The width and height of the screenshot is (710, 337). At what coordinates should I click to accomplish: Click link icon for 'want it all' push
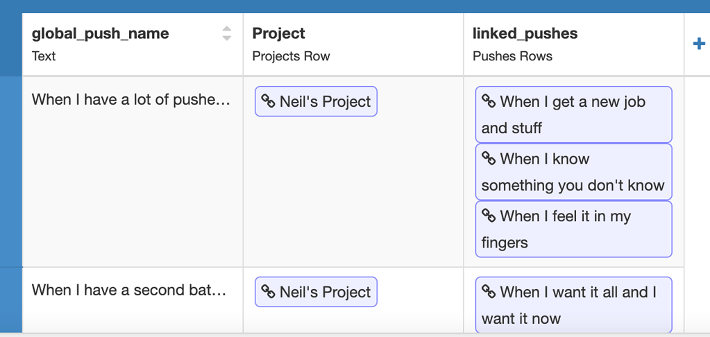pyautogui.click(x=489, y=292)
